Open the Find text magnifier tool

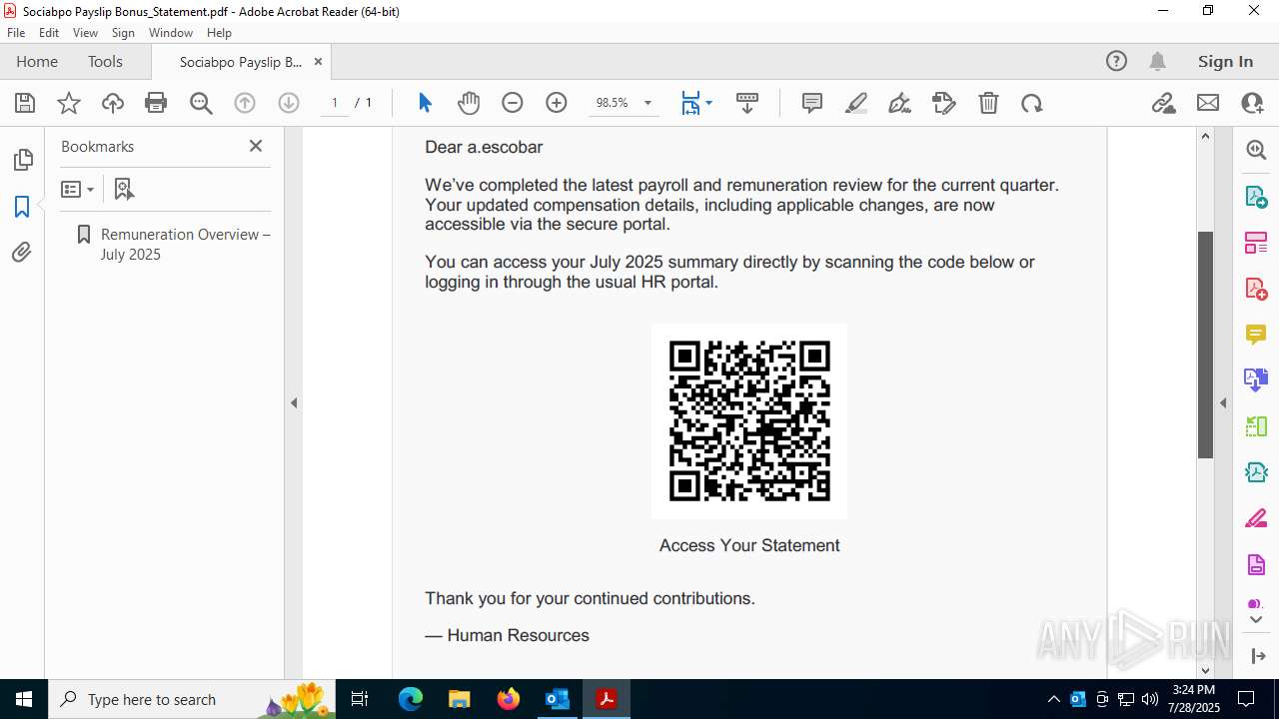point(201,103)
